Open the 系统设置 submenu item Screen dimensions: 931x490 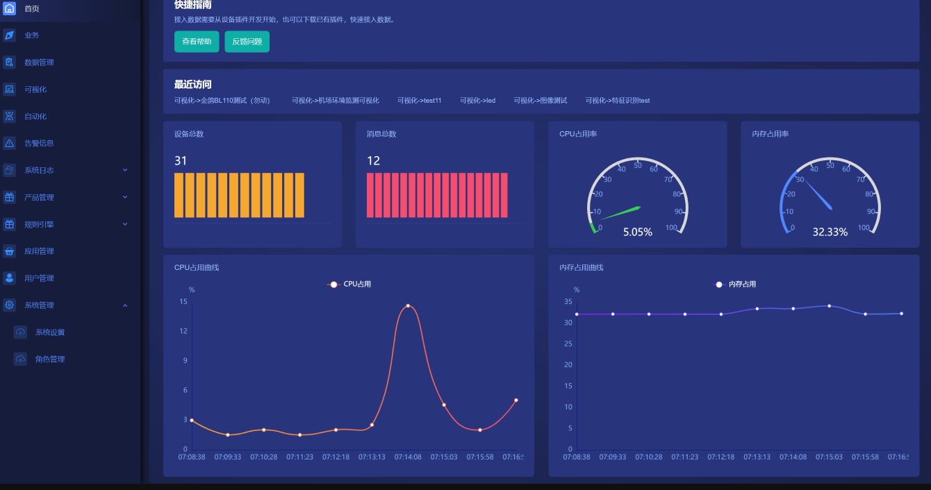coord(50,332)
